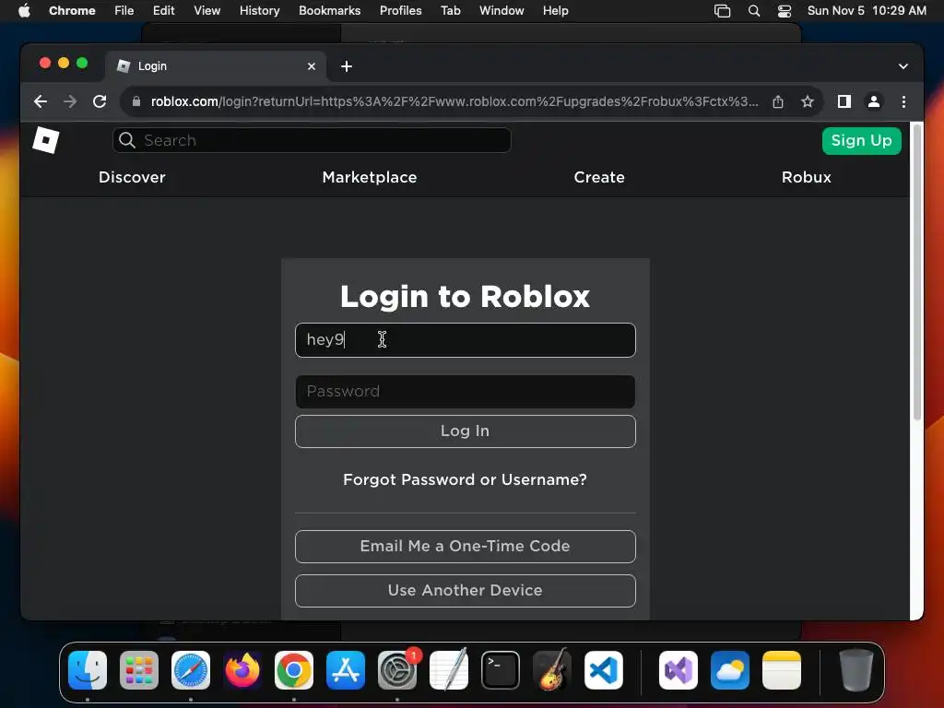Open the Edit menu
This screenshot has width=944, height=708.
[163, 11]
